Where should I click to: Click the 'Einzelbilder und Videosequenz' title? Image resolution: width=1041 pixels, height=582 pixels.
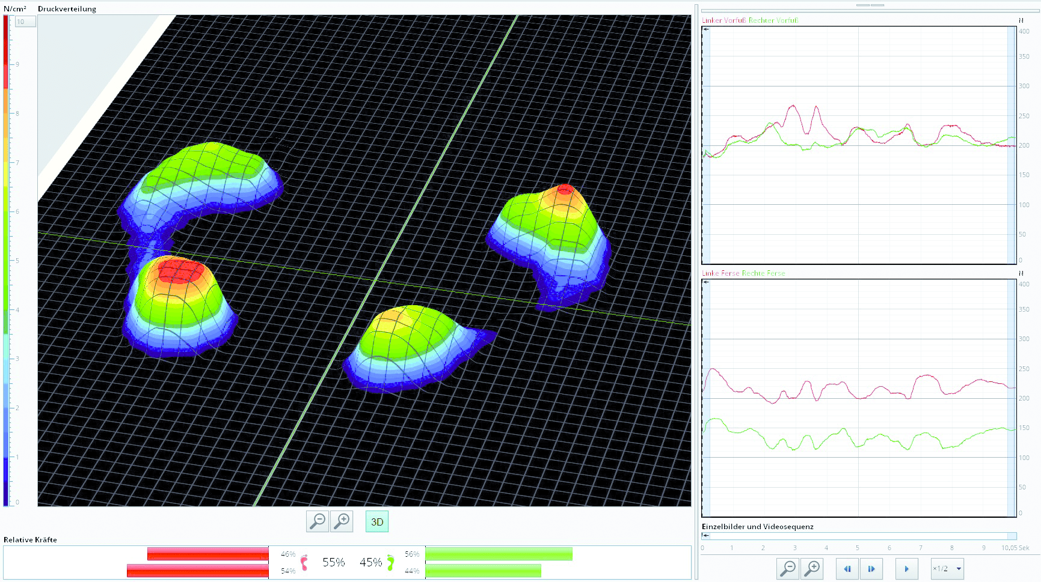758,527
